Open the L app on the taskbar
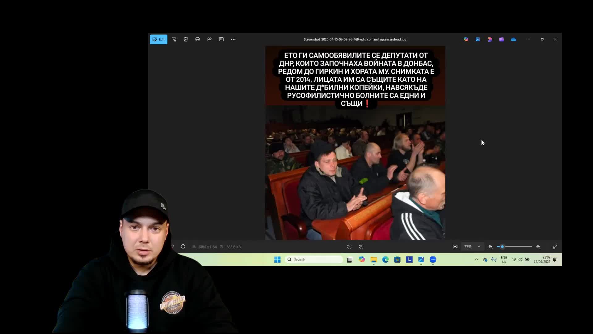 coord(409,259)
